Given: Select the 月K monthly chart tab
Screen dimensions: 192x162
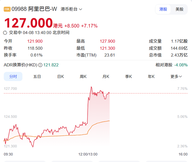Looking at the screenshot, I should (106, 76).
